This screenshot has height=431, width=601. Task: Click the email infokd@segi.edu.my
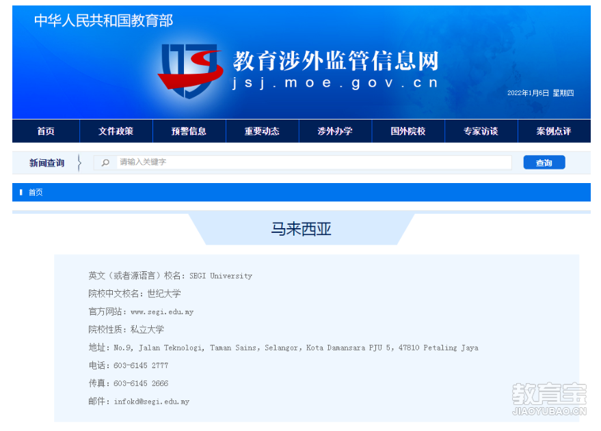click(152, 402)
